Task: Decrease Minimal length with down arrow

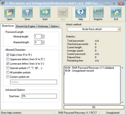Action: (x=43, y=38)
